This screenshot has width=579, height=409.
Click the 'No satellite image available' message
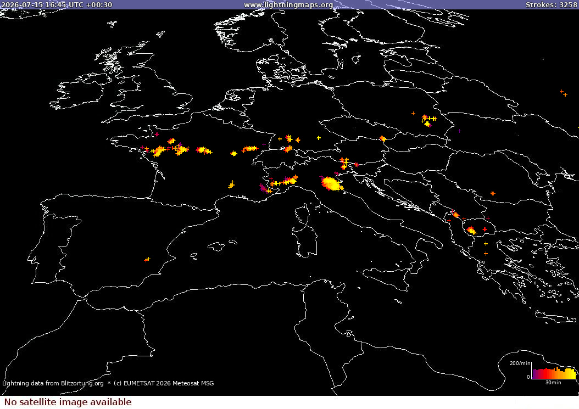(x=68, y=402)
